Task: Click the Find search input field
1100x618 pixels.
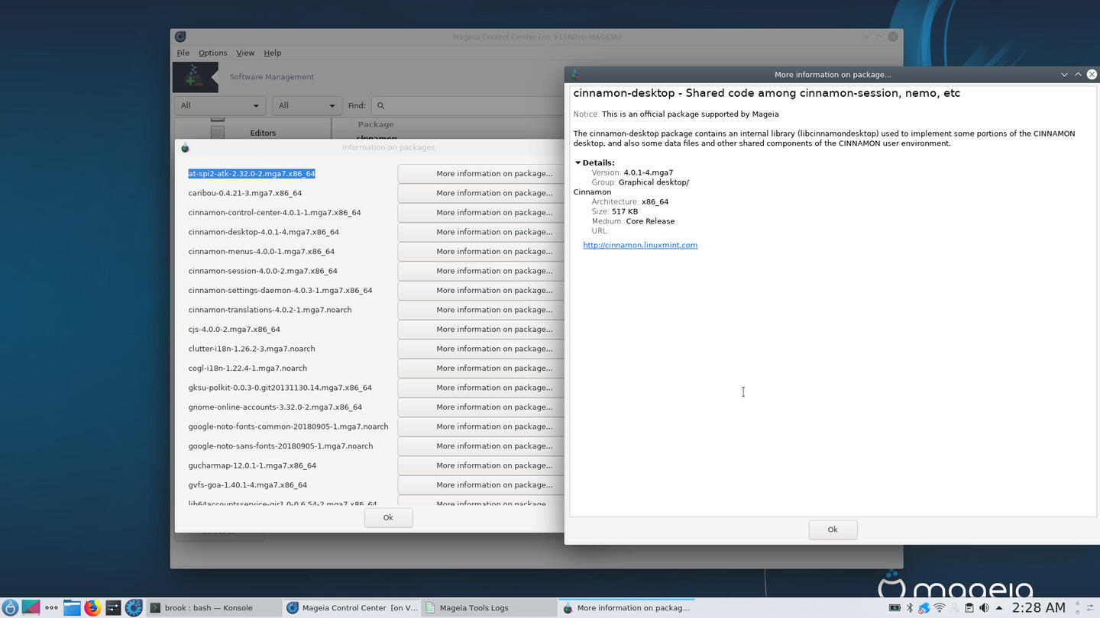Action: (467, 105)
